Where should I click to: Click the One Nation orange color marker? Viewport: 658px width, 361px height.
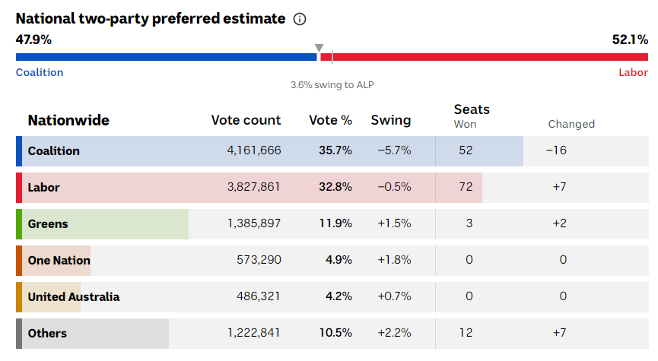[x=19, y=260]
